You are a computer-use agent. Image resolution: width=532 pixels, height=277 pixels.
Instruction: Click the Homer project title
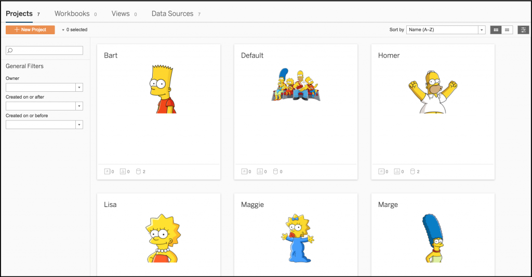click(x=389, y=56)
